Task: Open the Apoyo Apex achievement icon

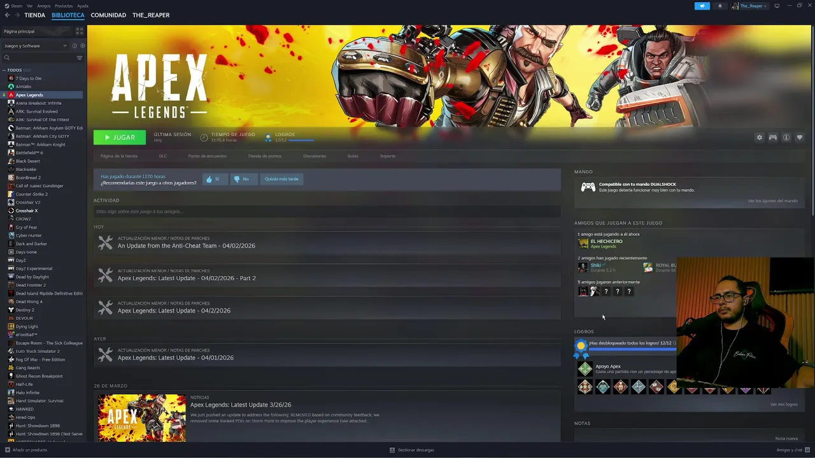Action: pos(585,369)
